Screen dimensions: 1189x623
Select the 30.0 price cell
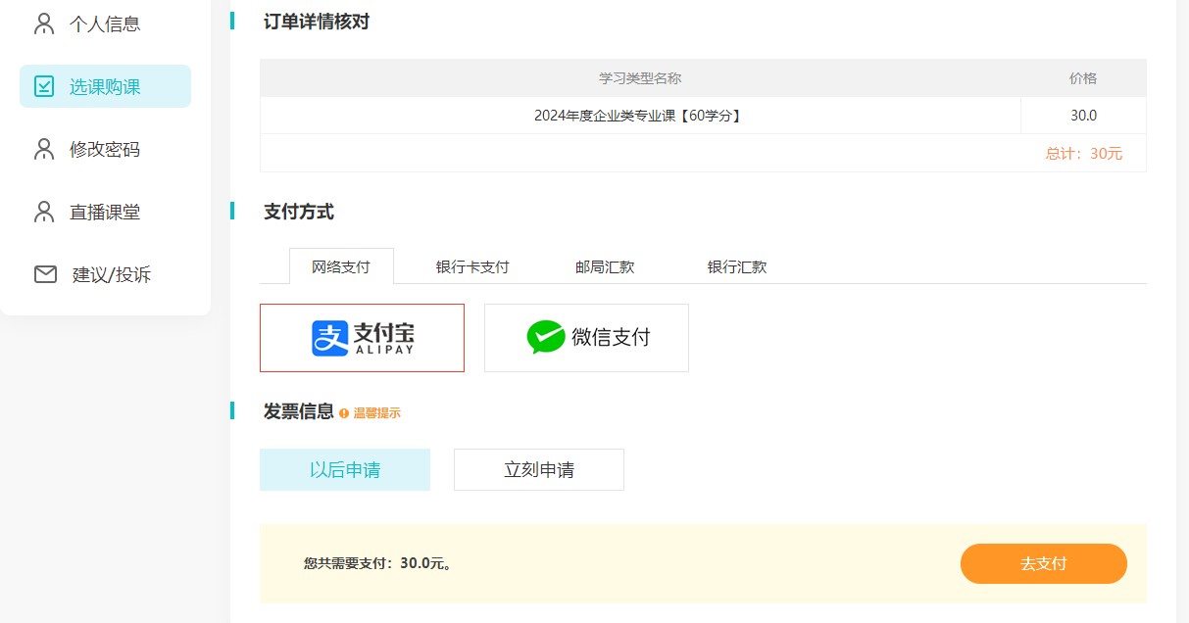(1082, 116)
